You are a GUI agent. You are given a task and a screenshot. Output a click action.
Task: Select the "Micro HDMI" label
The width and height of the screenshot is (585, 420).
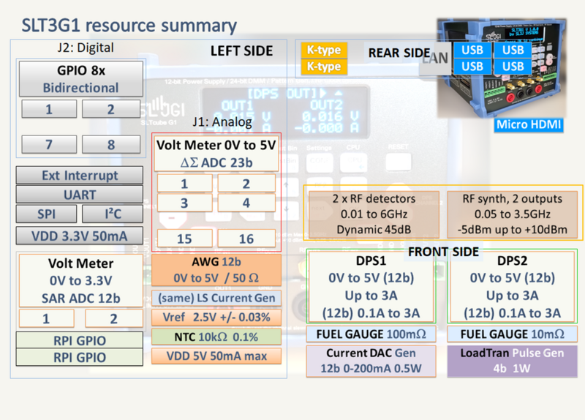(x=529, y=124)
